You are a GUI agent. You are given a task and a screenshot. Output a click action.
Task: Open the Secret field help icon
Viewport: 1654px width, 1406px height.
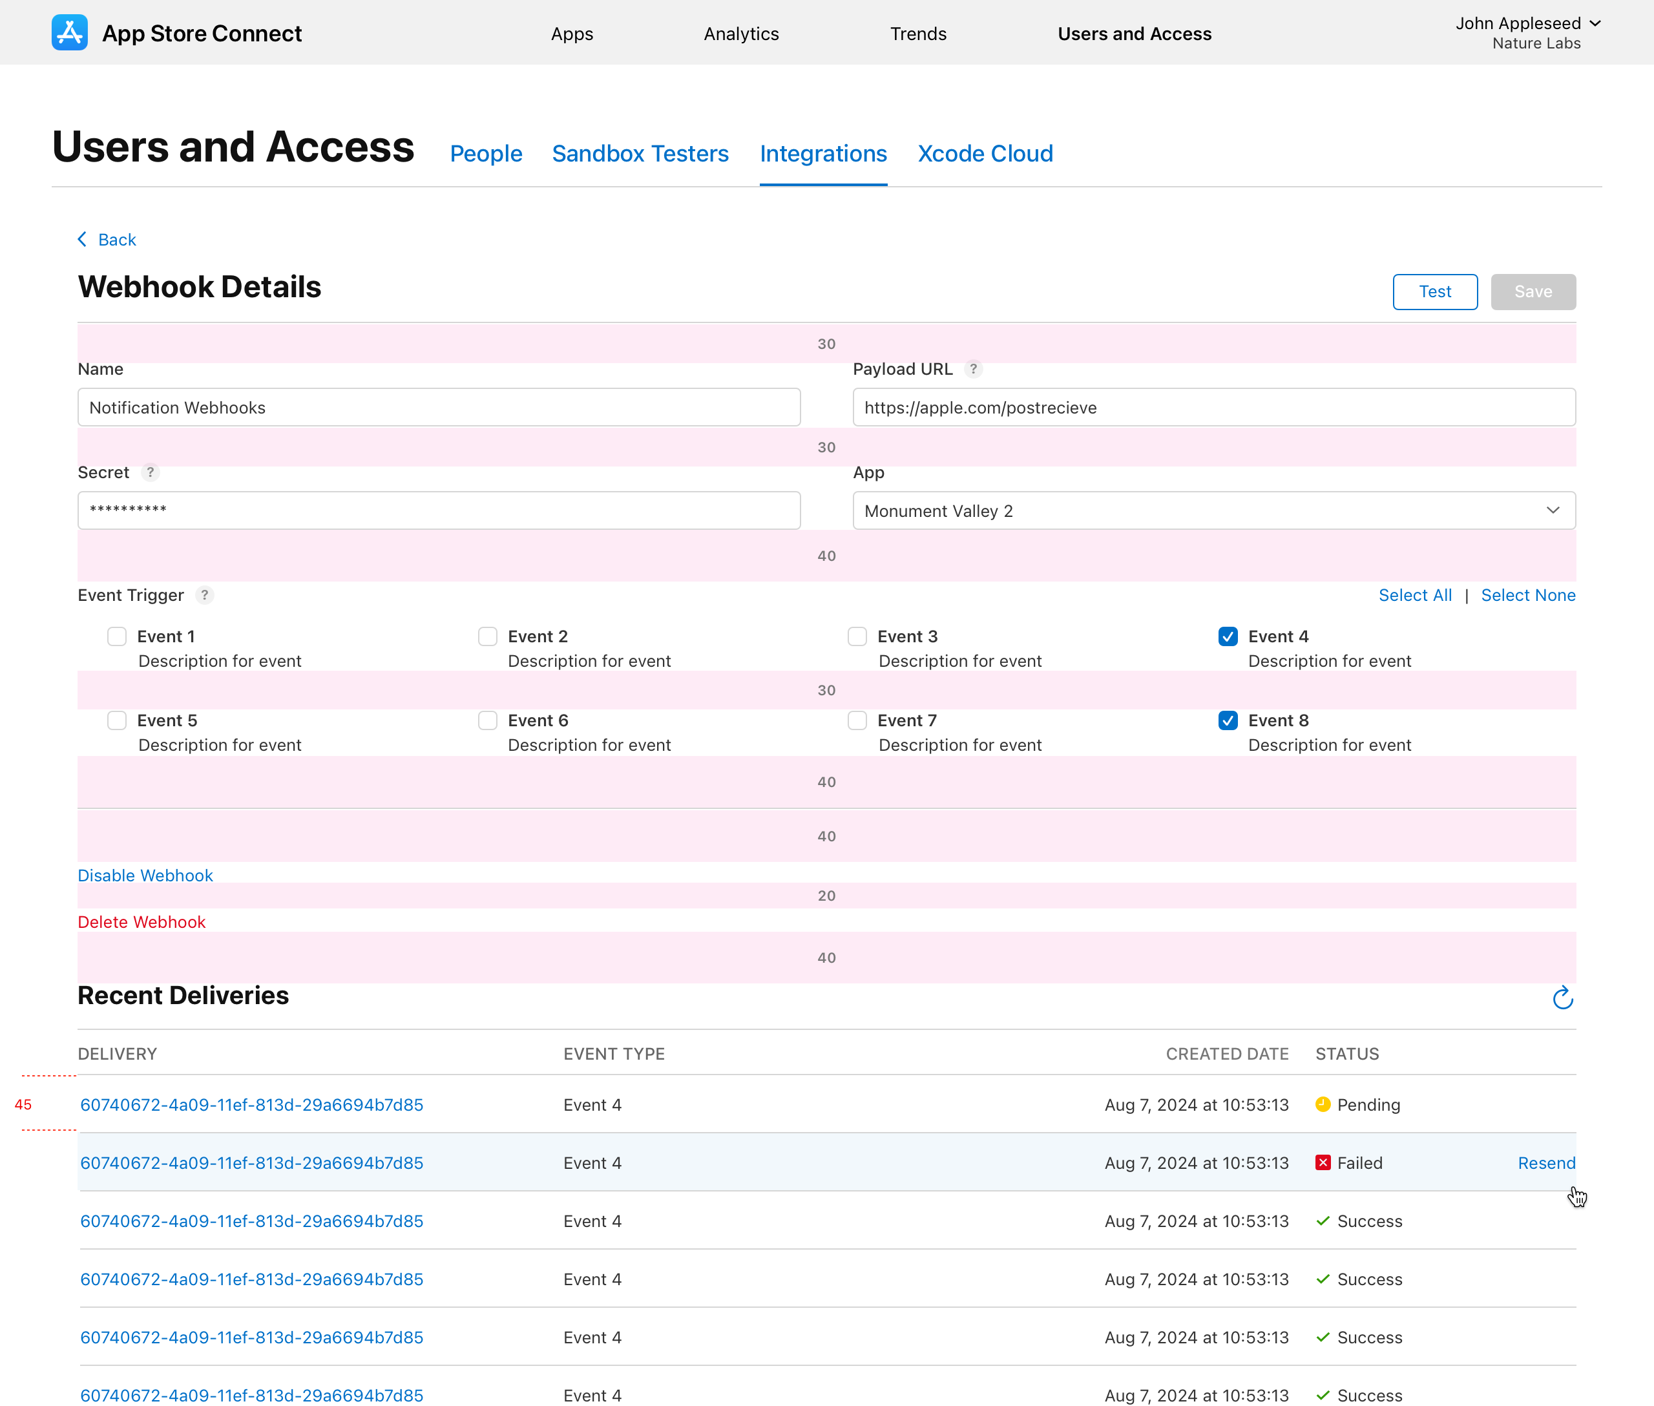pos(150,473)
